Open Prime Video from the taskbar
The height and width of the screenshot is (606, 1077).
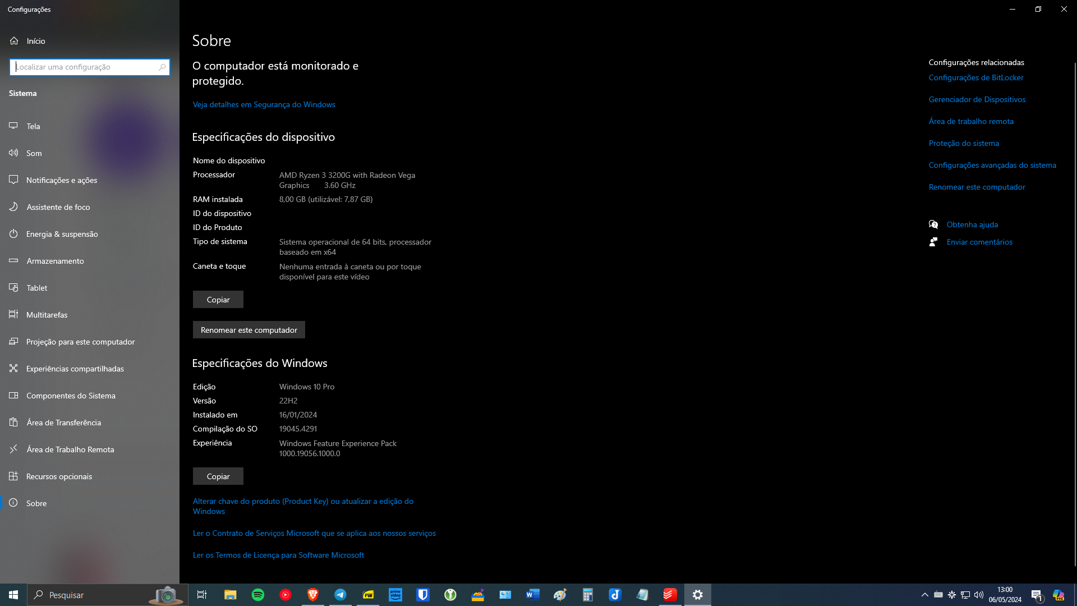click(395, 595)
